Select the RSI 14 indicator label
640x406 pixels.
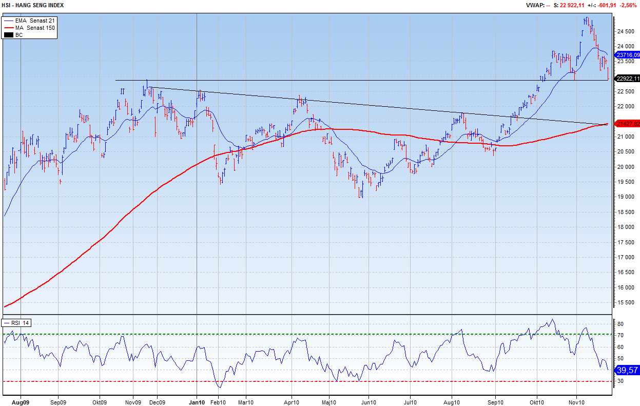point(21,323)
